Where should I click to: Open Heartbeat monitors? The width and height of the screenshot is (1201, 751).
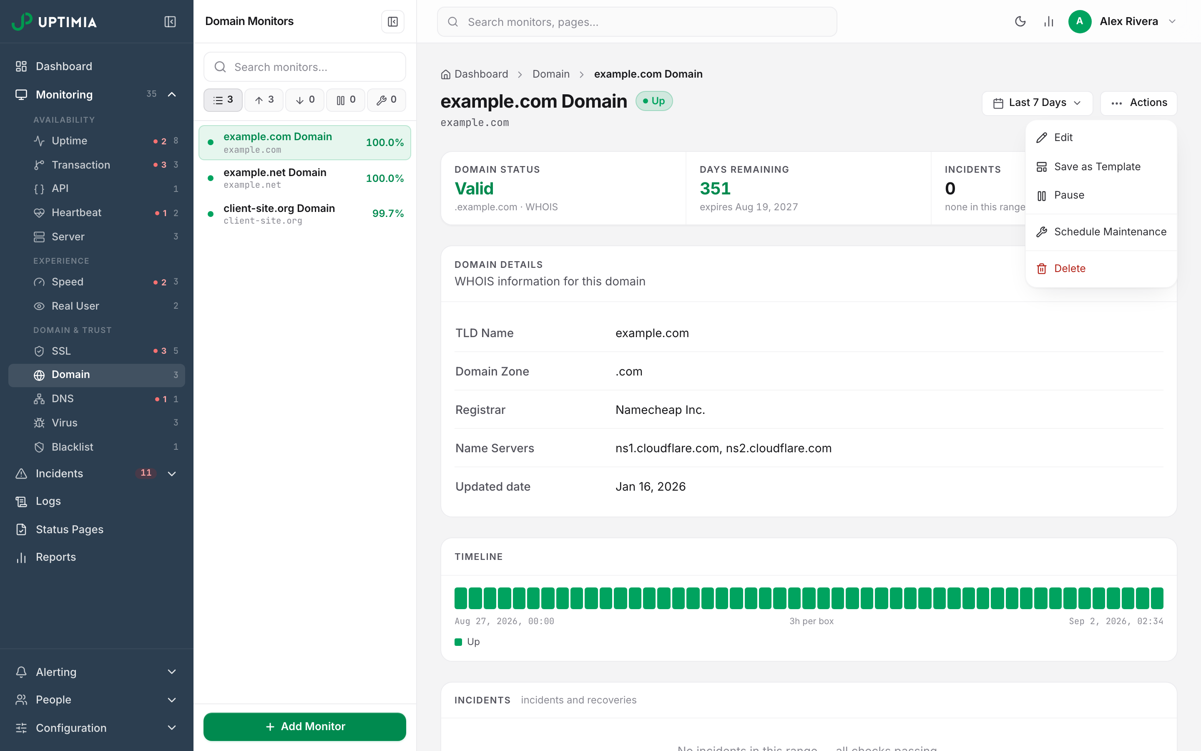point(97,213)
